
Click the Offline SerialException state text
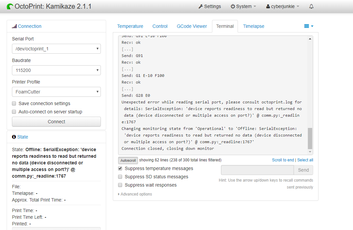[x=54, y=163]
